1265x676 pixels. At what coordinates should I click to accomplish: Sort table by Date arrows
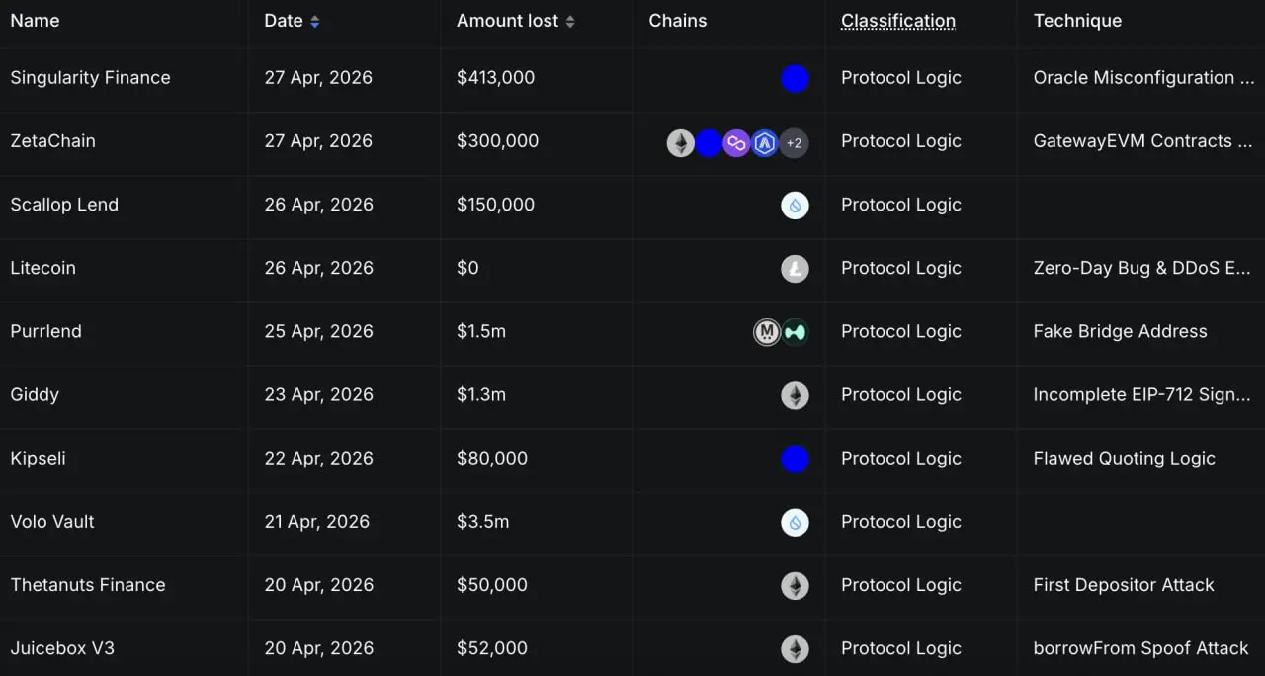tap(314, 22)
